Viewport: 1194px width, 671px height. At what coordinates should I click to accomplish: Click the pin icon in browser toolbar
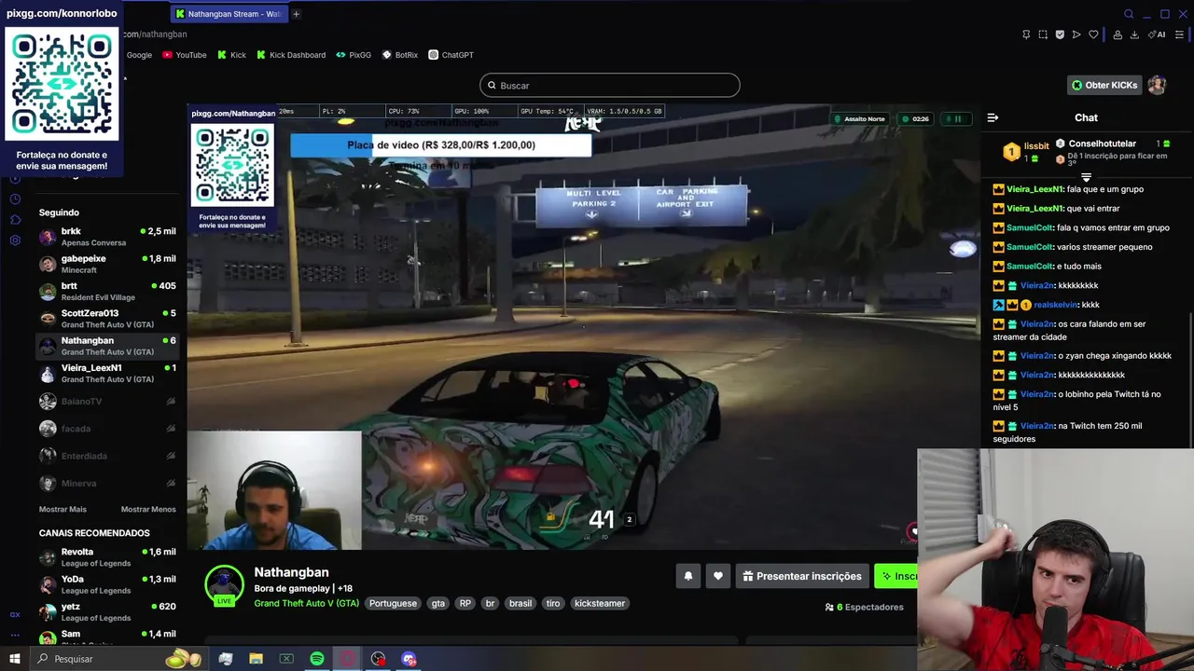click(1026, 34)
